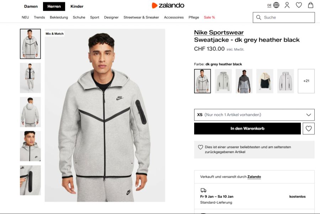320x214 pixels.
Task: Click the In den Warenkorb button
Action: click(247, 128)
